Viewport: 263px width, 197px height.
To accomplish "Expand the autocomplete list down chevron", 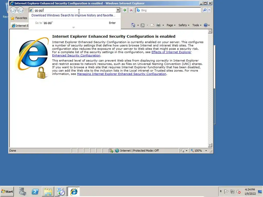I will (73, 27).
